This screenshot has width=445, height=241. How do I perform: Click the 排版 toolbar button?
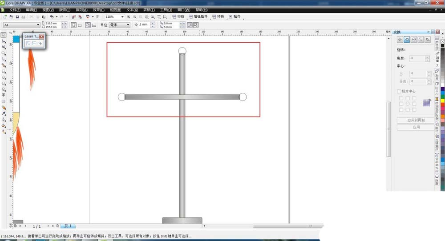pos(178,17)
